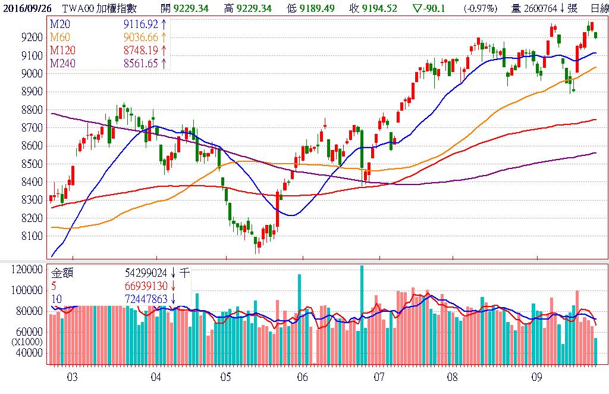Screen dimensions: 609x394
Task: Click the 100000 volume axis label
Action: (27, 290)
